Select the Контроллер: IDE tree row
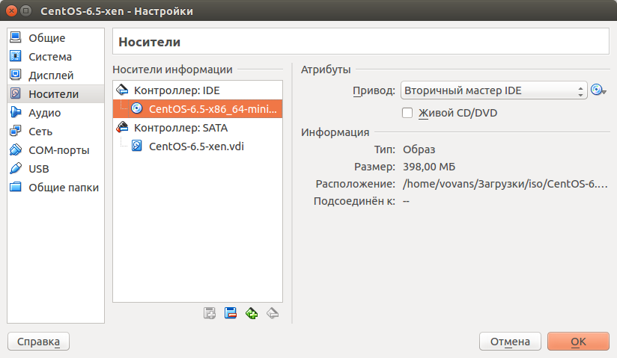This screenshot has height=358, width=617. [x=198, y=90]
